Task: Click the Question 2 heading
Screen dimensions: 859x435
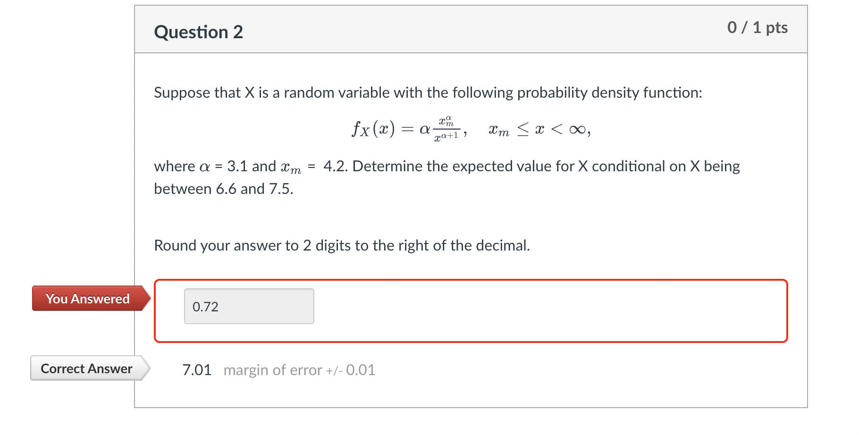Action: pos(199,32)
